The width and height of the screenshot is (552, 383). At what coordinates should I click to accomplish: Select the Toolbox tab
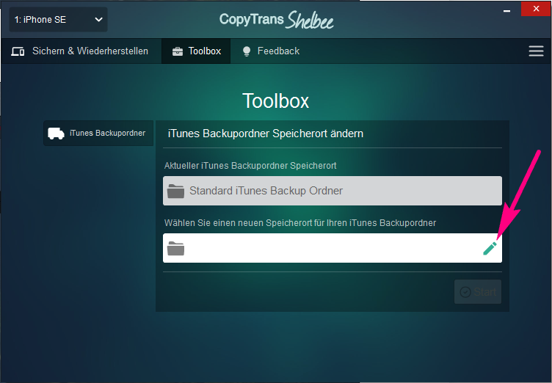point(196,51)
